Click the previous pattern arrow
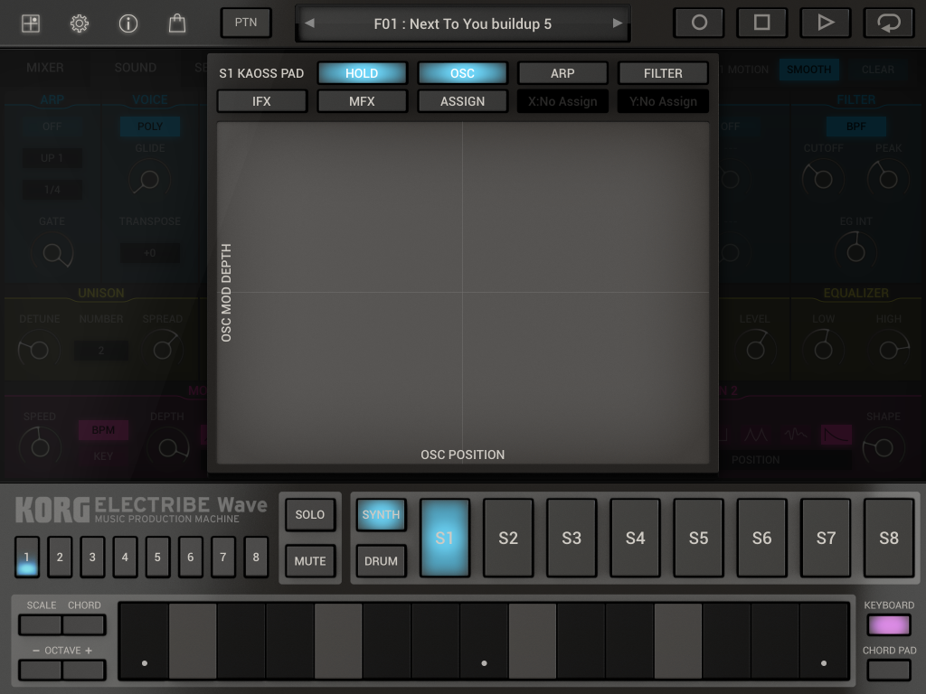 point(309,24)
